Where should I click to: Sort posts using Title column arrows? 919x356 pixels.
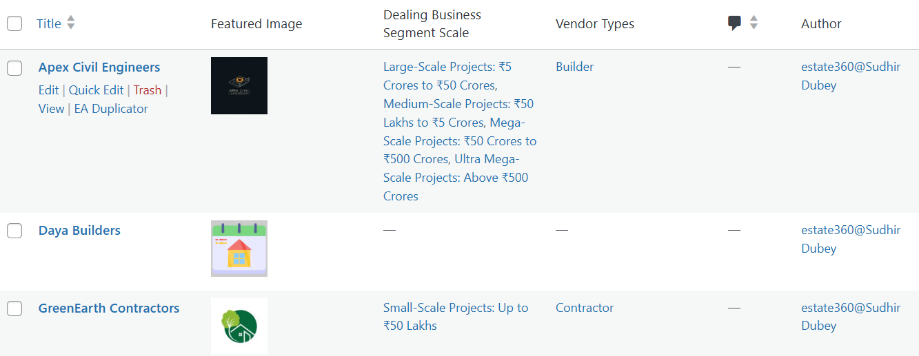(x=70, y=23)
